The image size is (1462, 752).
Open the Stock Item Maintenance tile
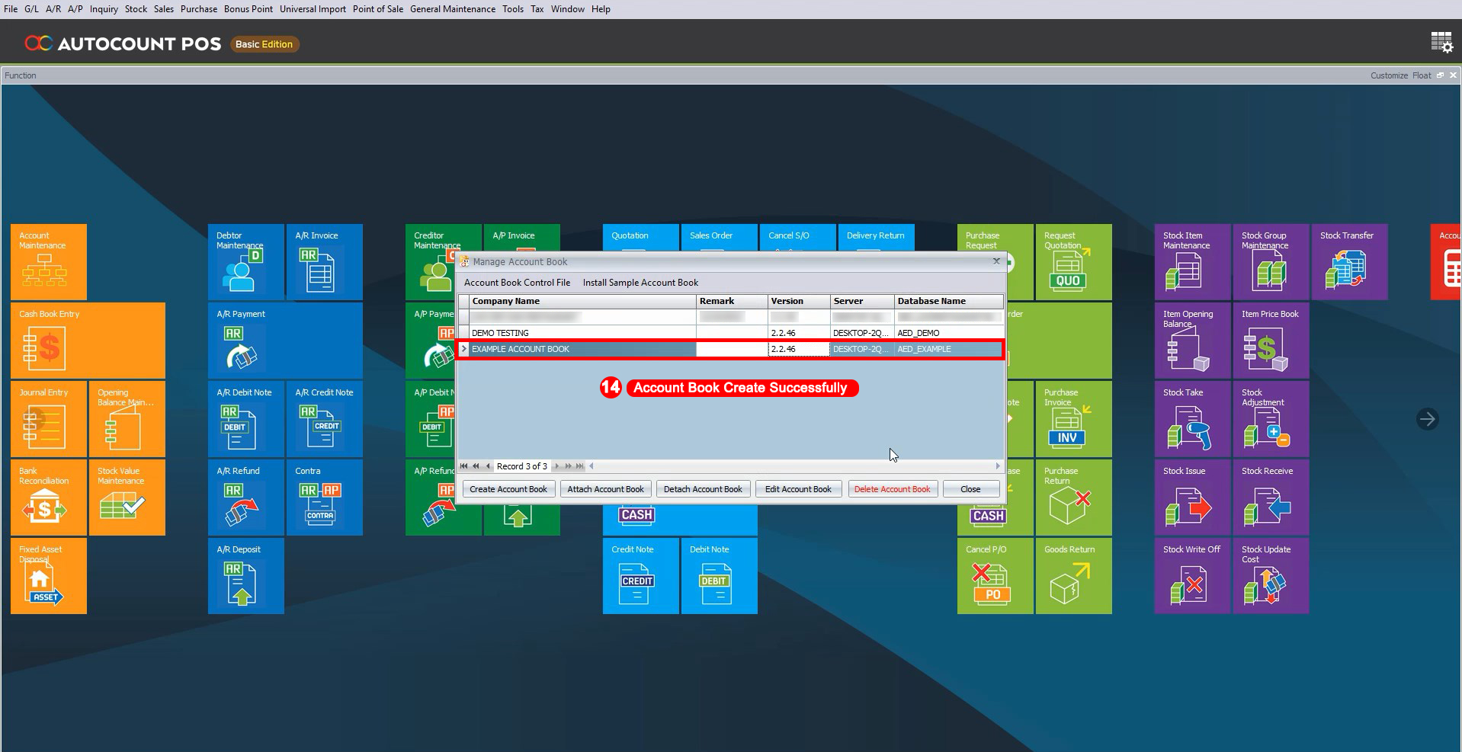coord(1193,261)
